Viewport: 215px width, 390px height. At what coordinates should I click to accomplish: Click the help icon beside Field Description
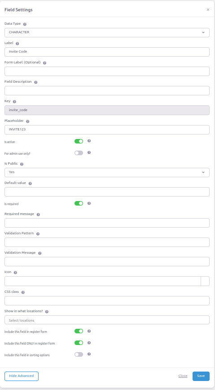[x=36, y=82]
